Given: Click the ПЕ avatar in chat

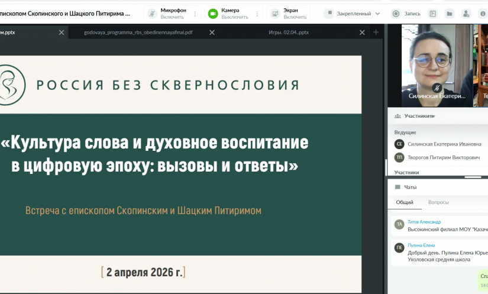Looking at the screenshot, I should [x=399, y=248].
